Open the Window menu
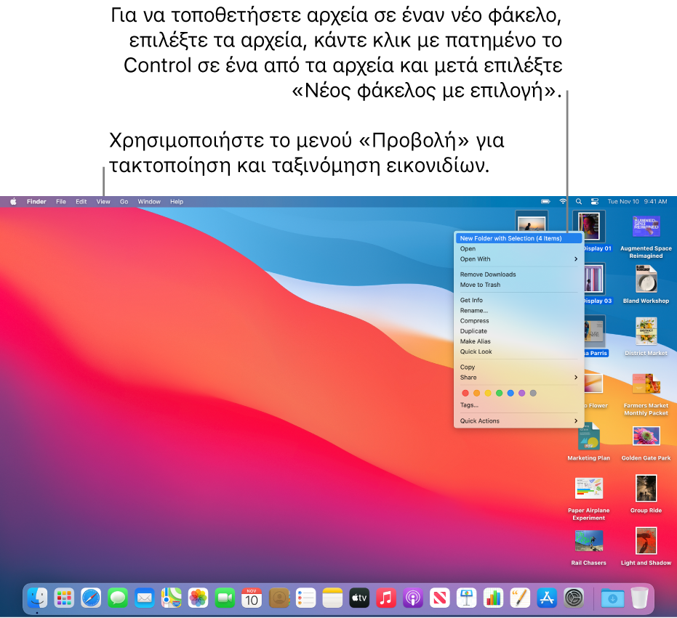 pos(149,201)
